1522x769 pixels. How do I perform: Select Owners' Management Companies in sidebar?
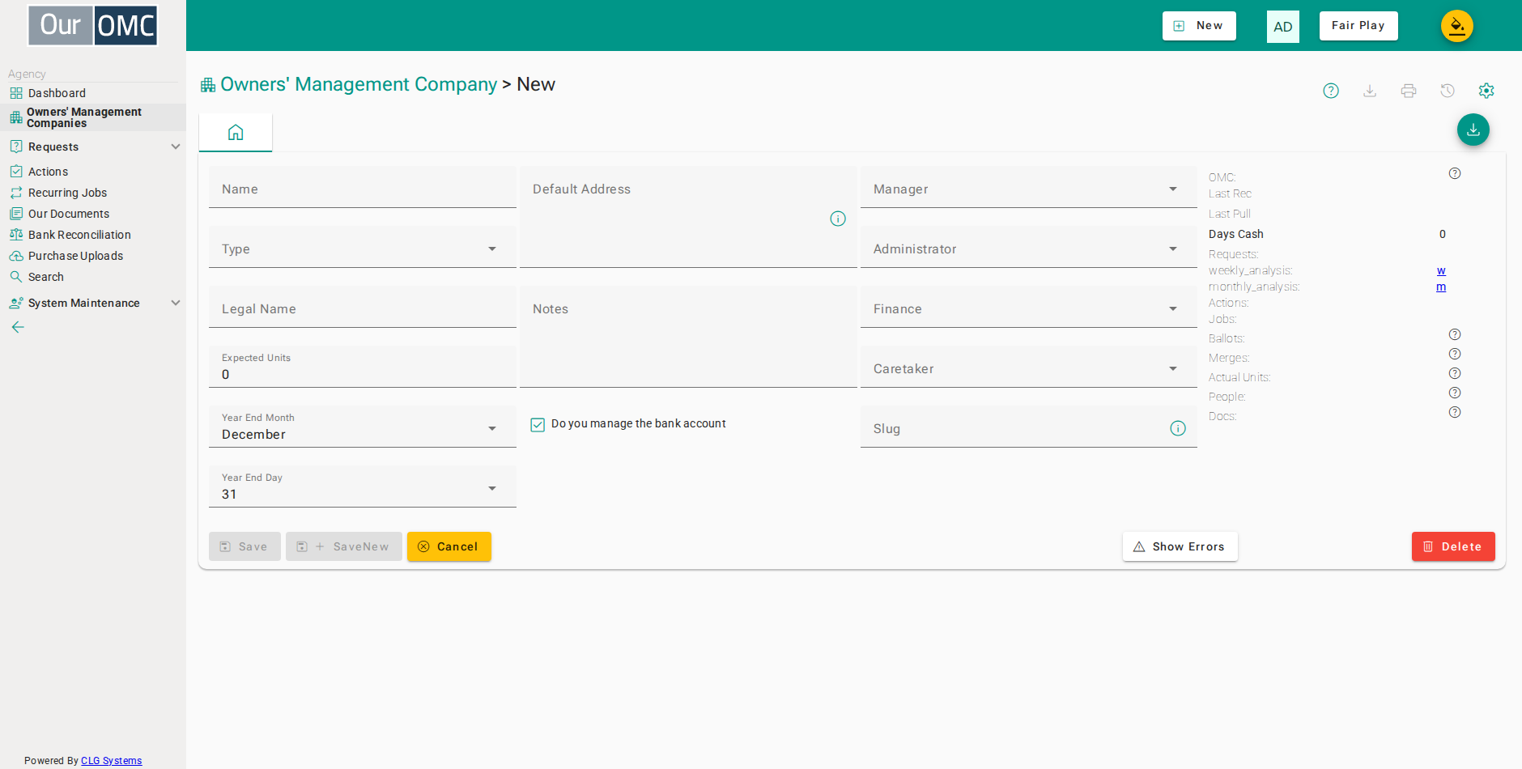coord(93,117)
